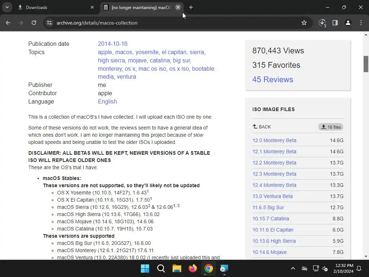
Task: Open the Chrome downloads icon
Action: click(322, 23)
